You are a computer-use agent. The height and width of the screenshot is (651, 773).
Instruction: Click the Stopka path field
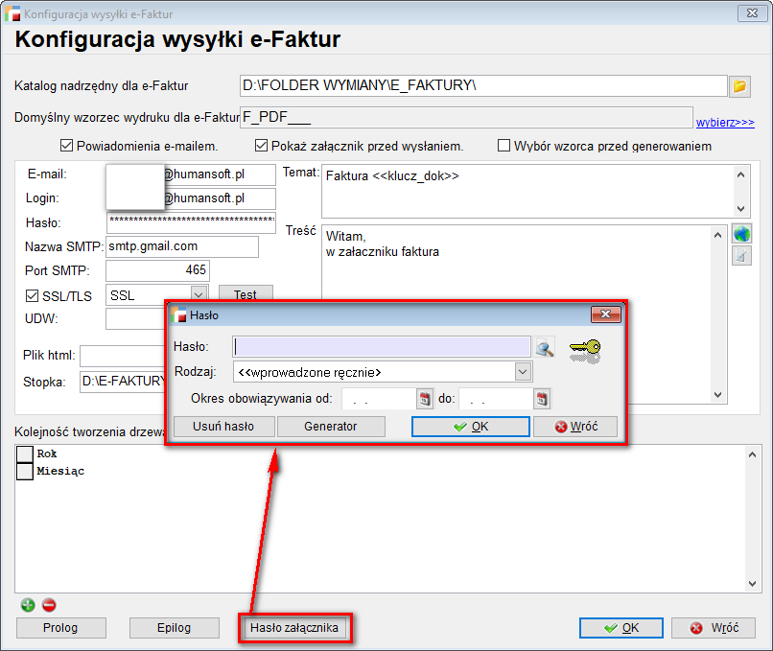click(124, 382)
